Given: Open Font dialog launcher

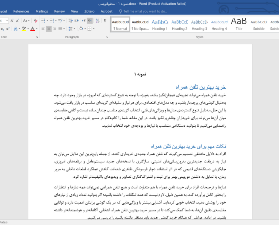Looking at the screenshot, I should [37, 37].
